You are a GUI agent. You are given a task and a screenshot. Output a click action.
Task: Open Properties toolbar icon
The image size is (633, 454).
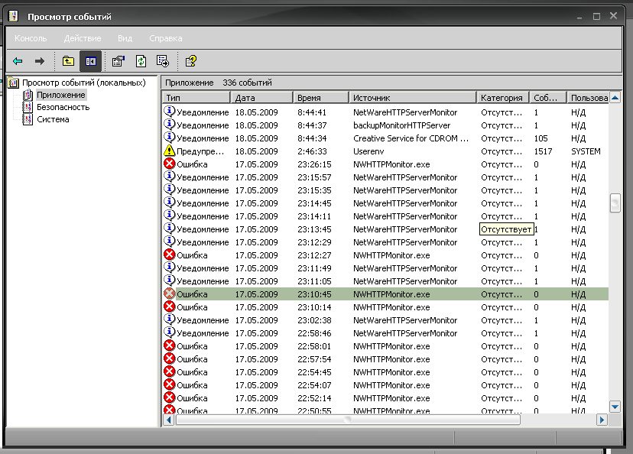pos(118,61)
